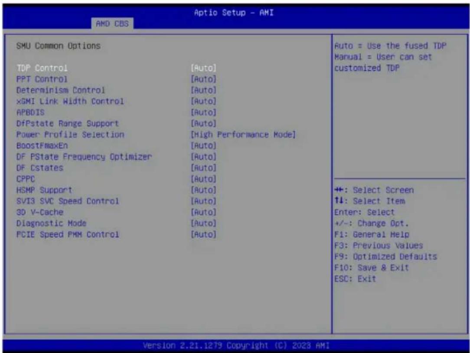Open DF Cstates [Auto] value
The height and width of the screenshot is (353, 470).
click(203, 168)
